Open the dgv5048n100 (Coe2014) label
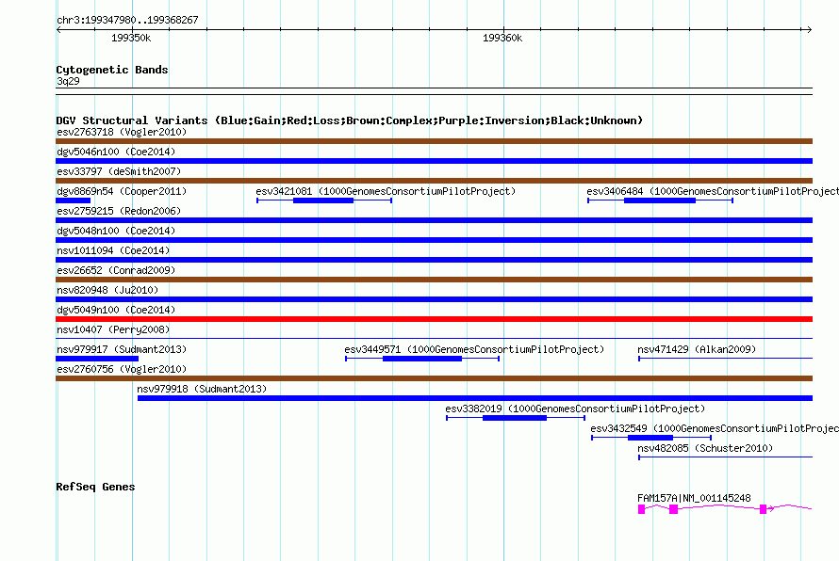This screenshot has width=839, height=561. coord(116,231)
